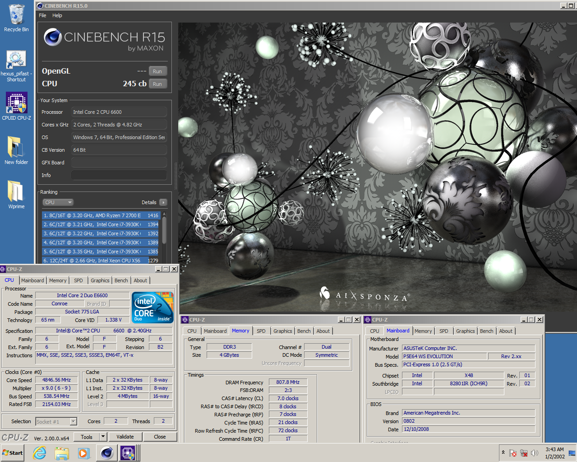Click the Core Speed value 4846.56 MHz
This screenshot has width=577, height=462.
tap(56, 380)
